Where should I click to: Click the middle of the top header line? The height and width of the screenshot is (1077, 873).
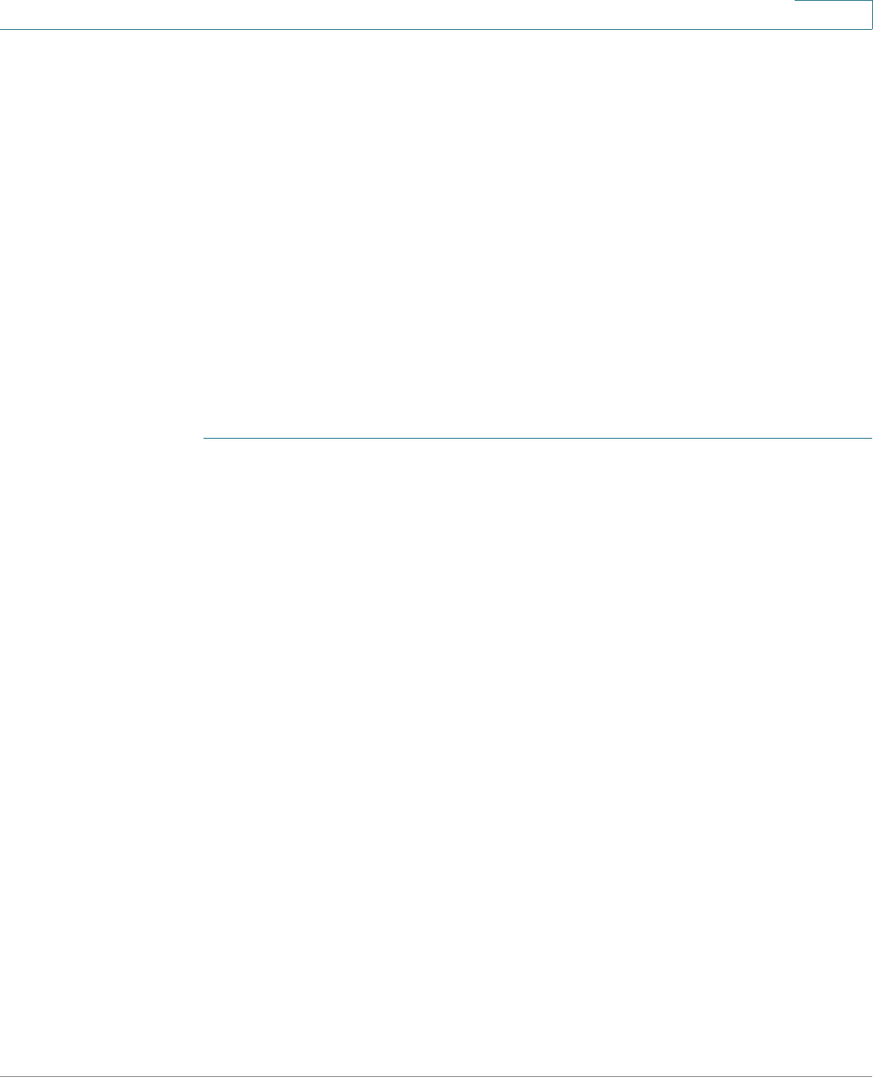[397, 30]
